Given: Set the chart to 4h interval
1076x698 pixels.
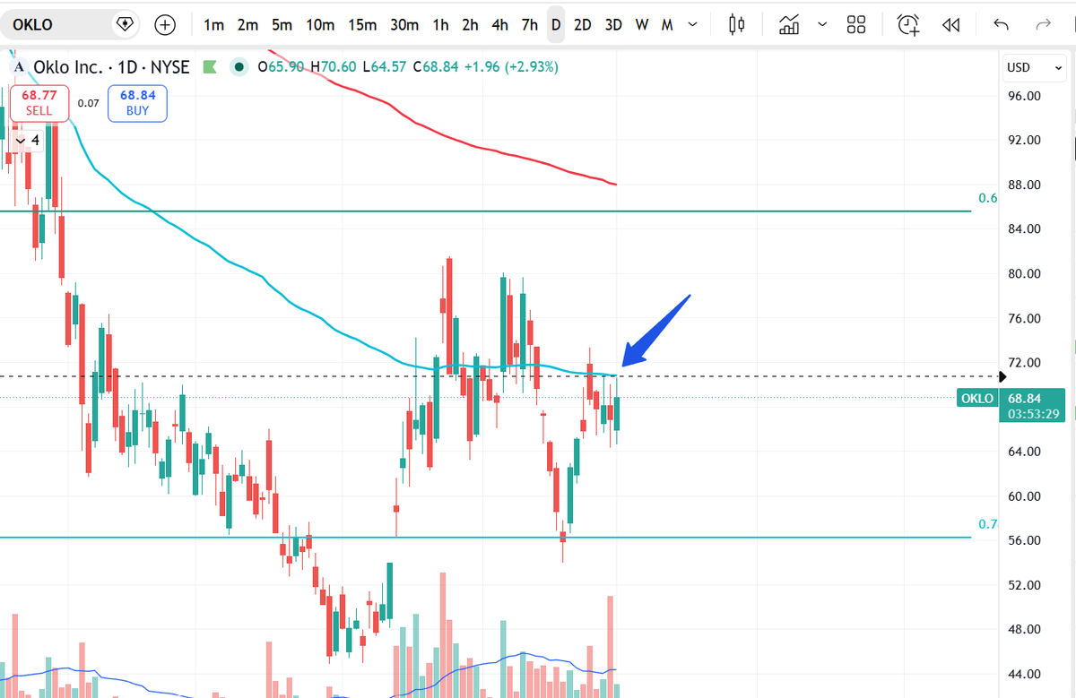Looking at the screenshot, I should pos(499,24).
